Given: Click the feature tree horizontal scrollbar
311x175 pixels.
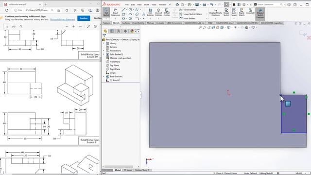Looking at the screenshot, I should (x=119, y=167).
